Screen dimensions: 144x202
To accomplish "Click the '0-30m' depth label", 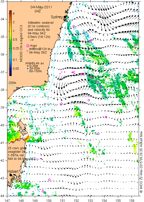I will click(x=34, y=66).
